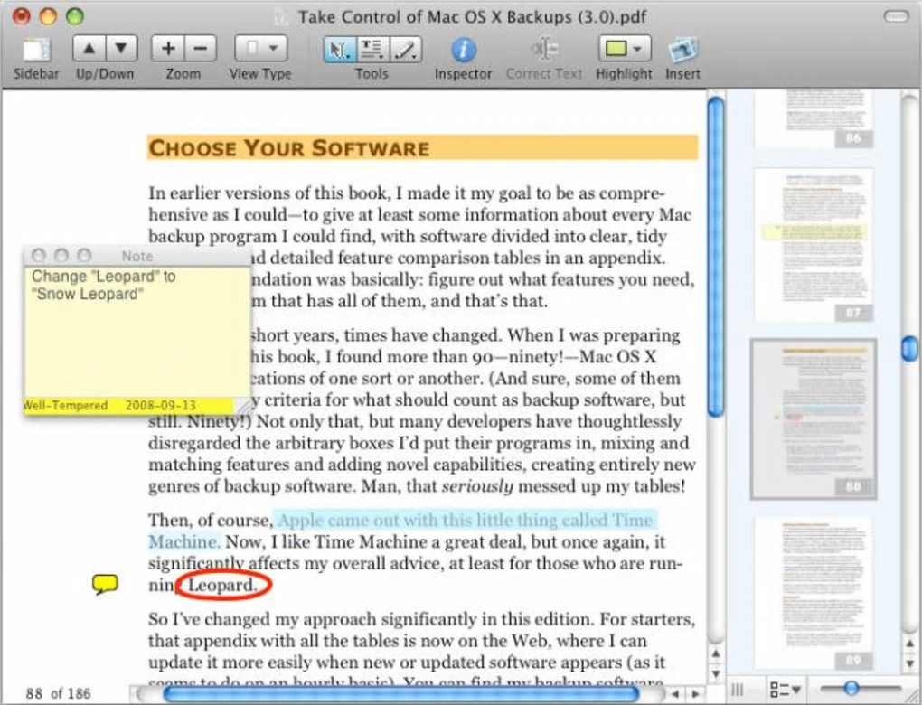This screenshot has height=705, width=922.
Task: Click the Choose Your Software heading
Action: 288,147
